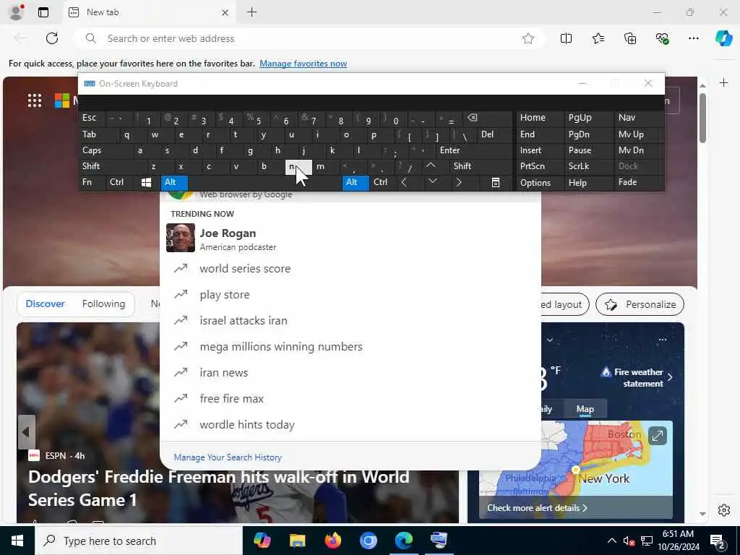Image resolution: width=740 pixels, height=555 pixels.
Task: Click the Edge address bar field
Action: click(x=309, y=39)
